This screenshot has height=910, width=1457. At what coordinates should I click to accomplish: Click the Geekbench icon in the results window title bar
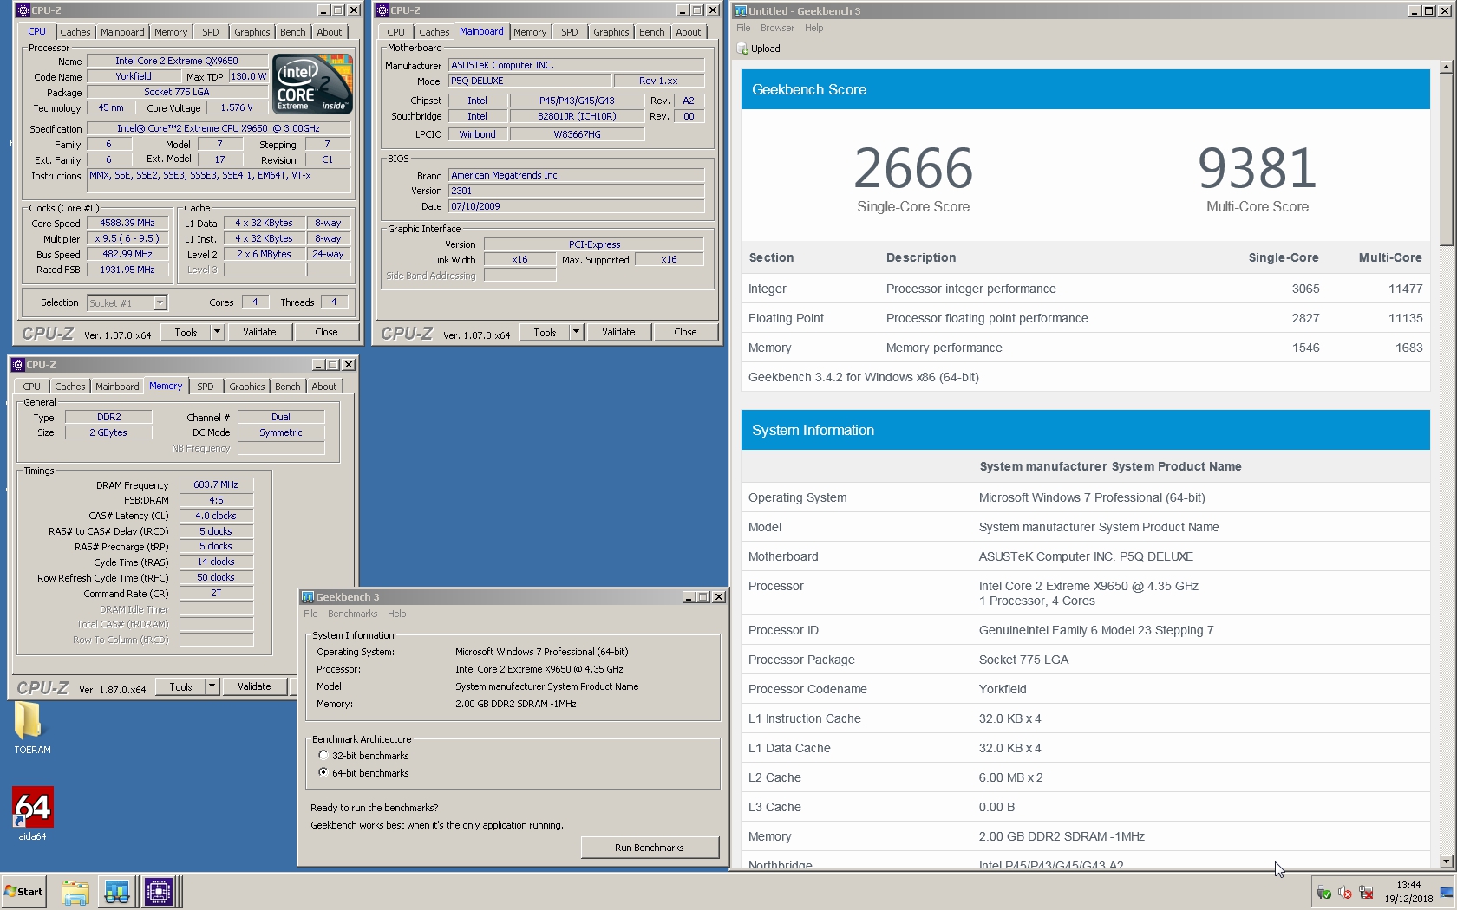[741, 11]
